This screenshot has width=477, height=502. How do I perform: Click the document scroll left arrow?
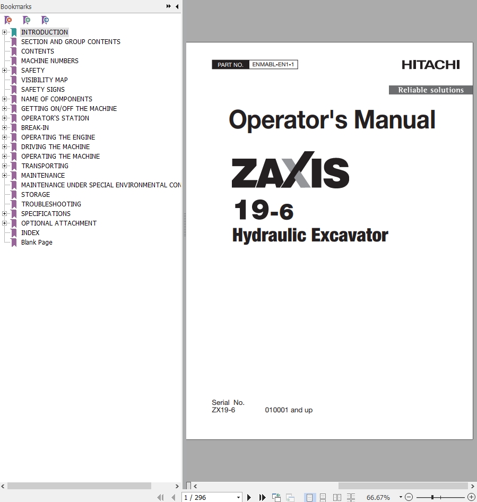pyautogui.click(x=195, y=486)
